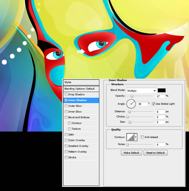Select the Outer Glow style label
Viewport: 189px width, 191px height.
(x=75, y=106)
